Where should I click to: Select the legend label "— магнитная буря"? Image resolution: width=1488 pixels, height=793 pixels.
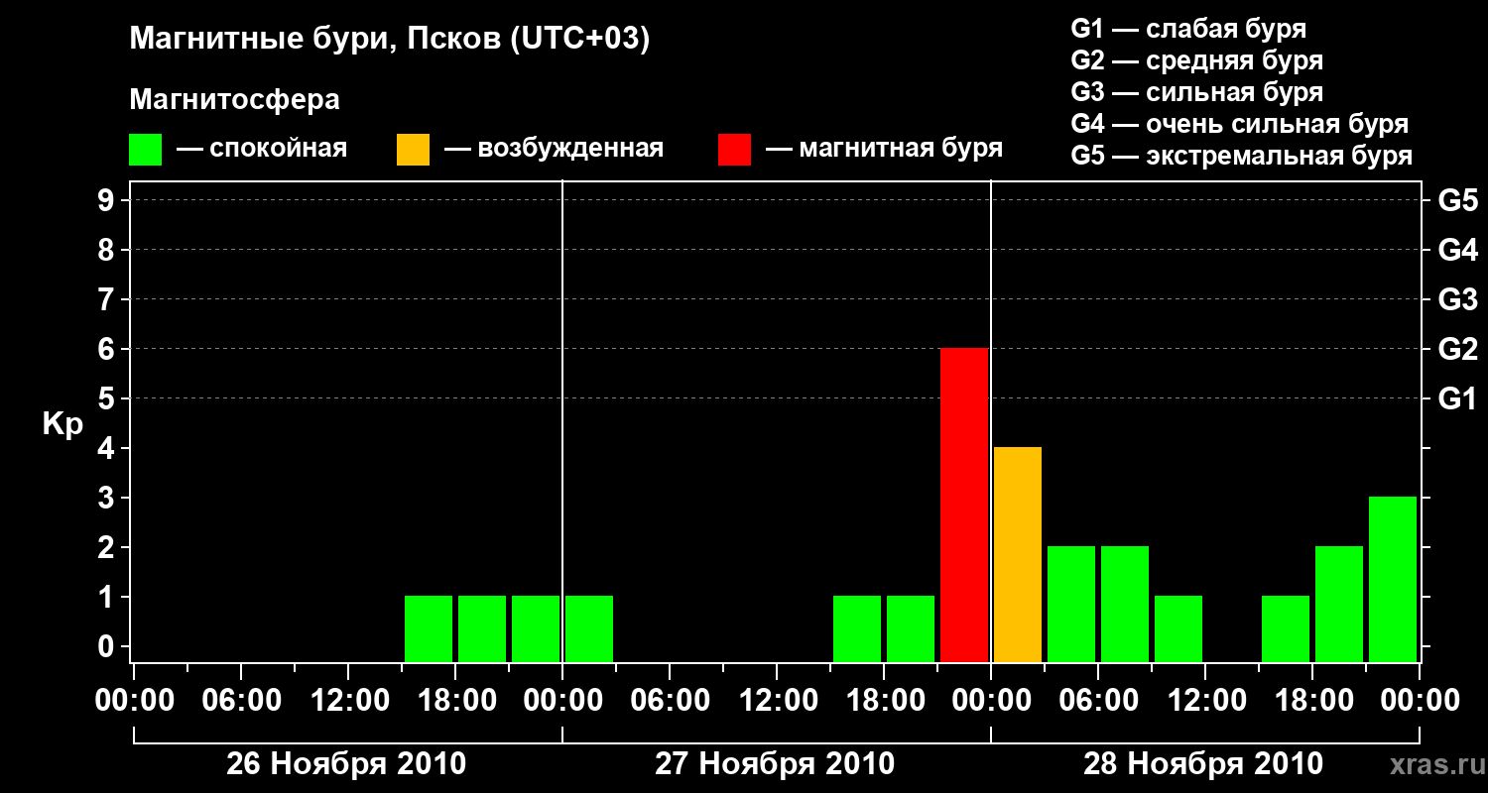click(x=884, y=149)
